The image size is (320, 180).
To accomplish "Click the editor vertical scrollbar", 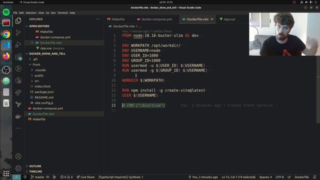I will point(318,90).
